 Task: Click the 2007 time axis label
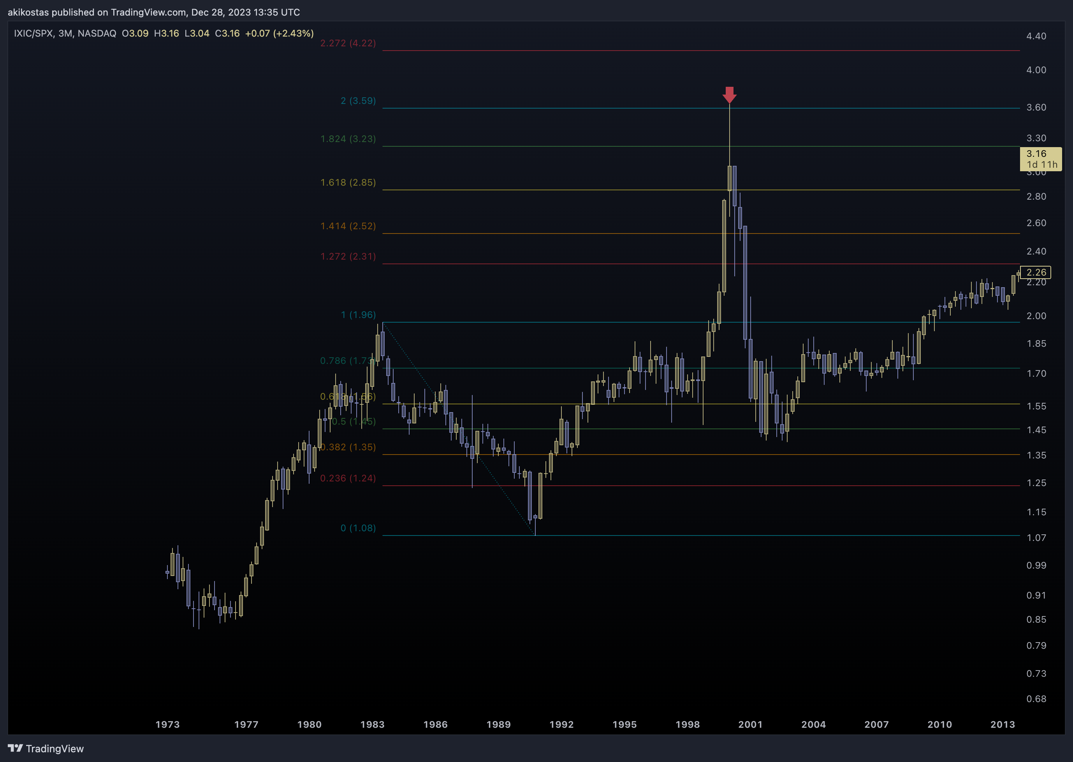click(x=877, y=725)
